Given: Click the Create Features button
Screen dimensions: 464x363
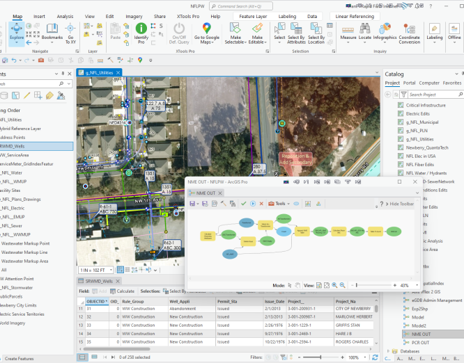Looking at the screenshot, I should pos(19,359).
